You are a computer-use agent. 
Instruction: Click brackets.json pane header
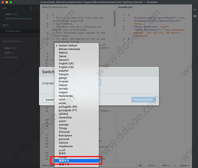125,7
